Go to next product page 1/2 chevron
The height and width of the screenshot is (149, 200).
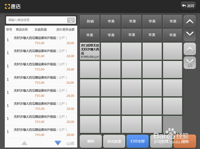190,63
